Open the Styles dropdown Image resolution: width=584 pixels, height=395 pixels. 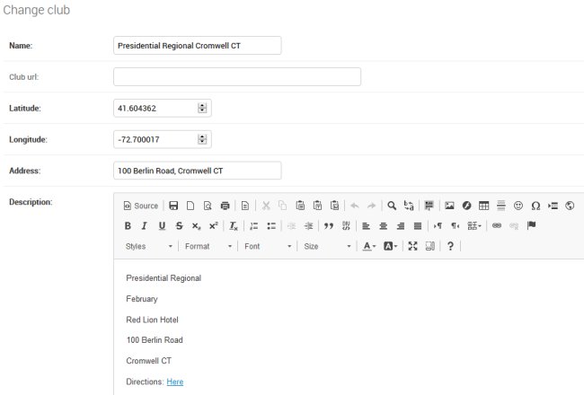pos(148,246)
